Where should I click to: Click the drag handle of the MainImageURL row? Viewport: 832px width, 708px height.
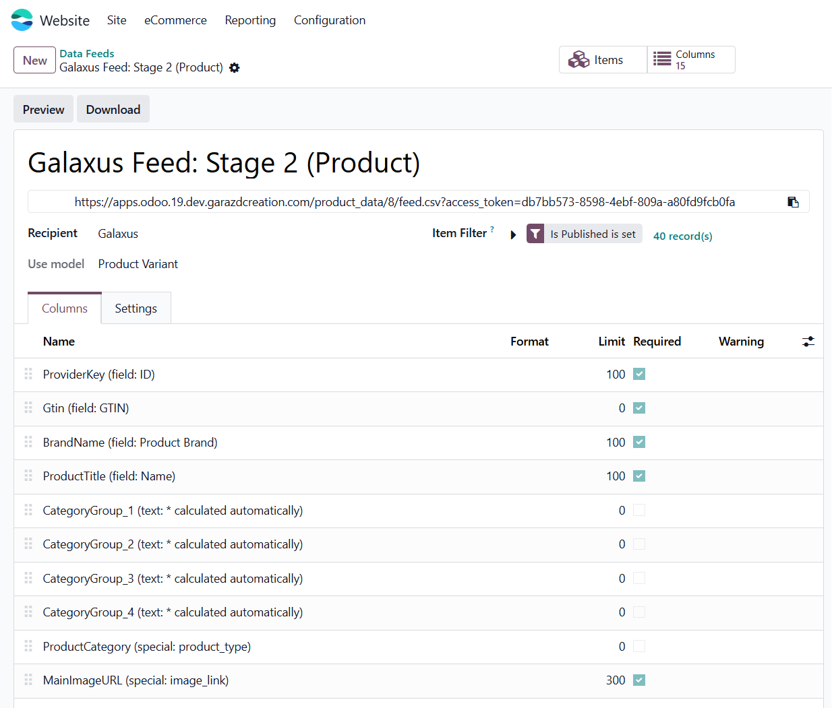(x=28, y=680)
